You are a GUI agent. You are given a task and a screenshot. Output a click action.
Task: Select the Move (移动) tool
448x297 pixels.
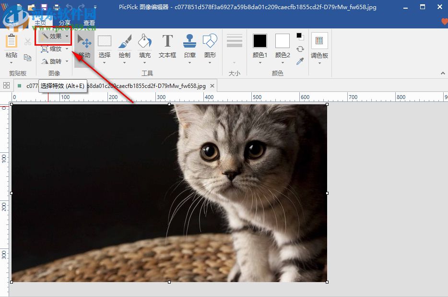(x=84, y=46)
